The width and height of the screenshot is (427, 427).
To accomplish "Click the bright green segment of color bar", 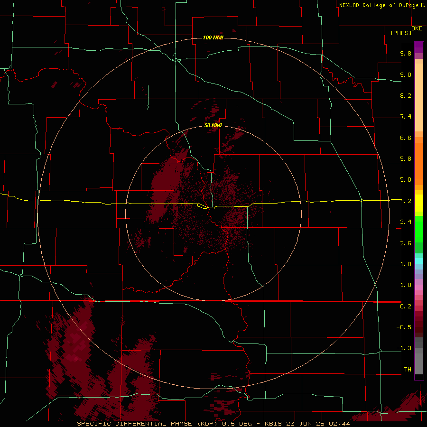I will [x=419, y=229].
